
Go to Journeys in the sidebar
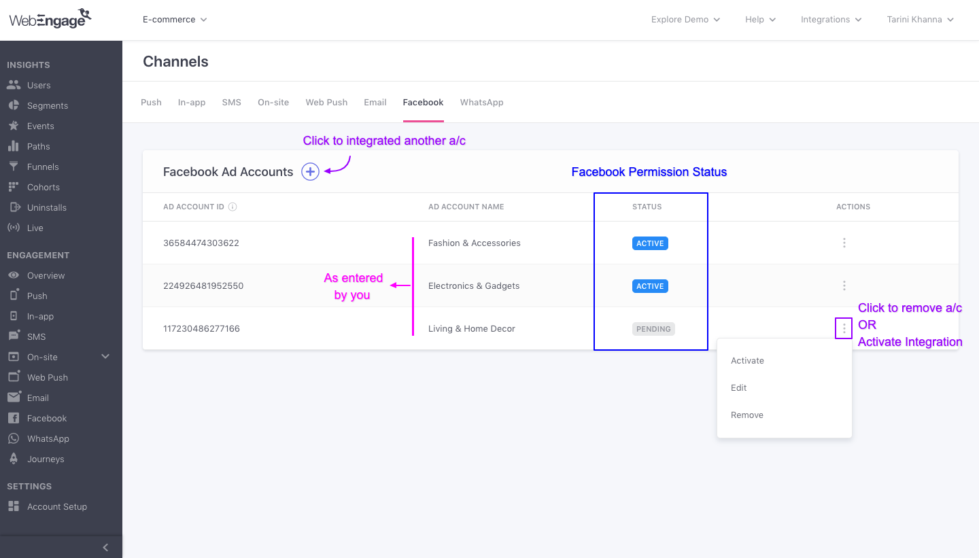46,459
